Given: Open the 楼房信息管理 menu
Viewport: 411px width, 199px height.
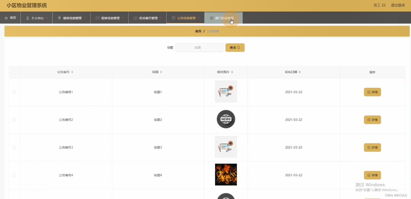Looking at the screenshot, I should click(x=72, y=18).
